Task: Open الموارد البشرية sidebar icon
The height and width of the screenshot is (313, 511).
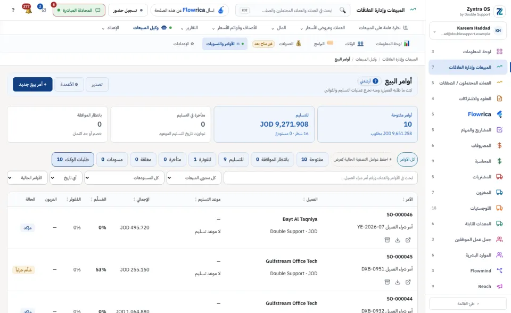Action: (499, 255)
